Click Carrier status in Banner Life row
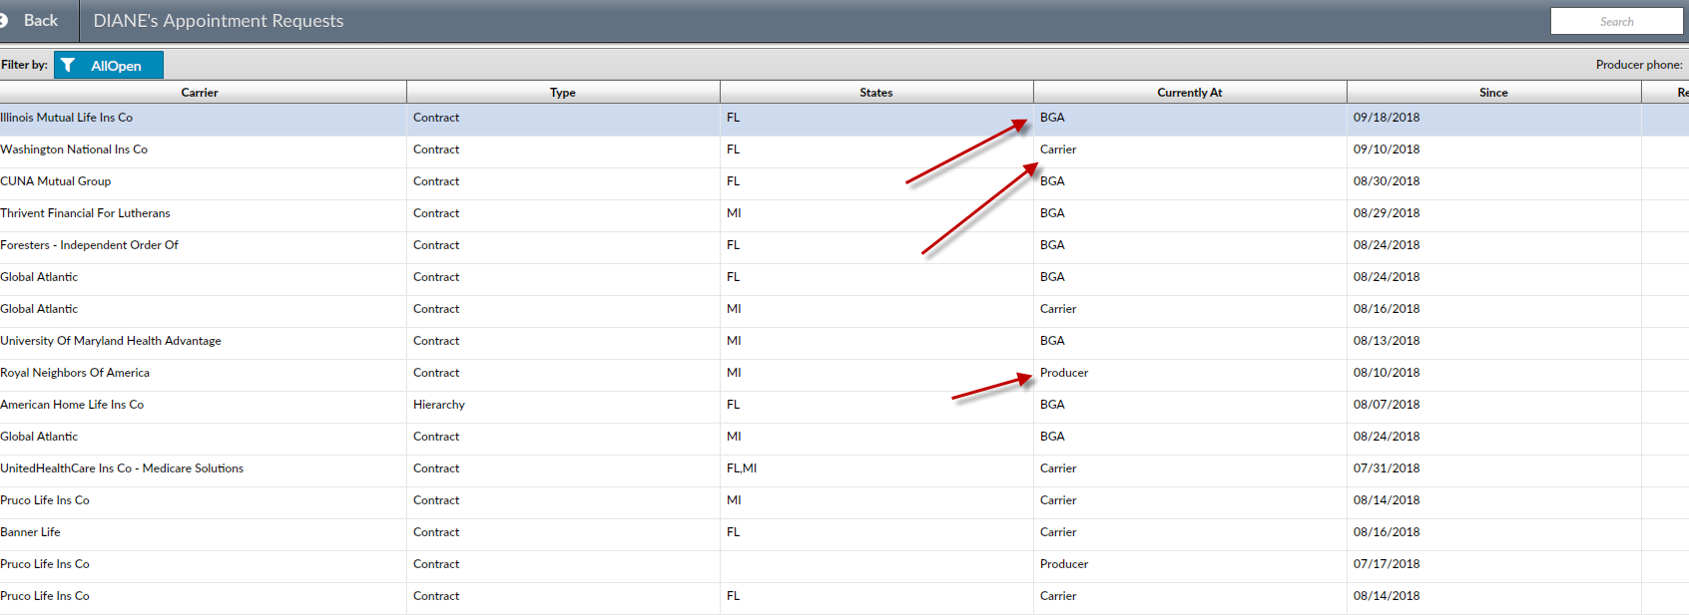The width and height of the screenshot is (1689, 615). pos(1058,532)
